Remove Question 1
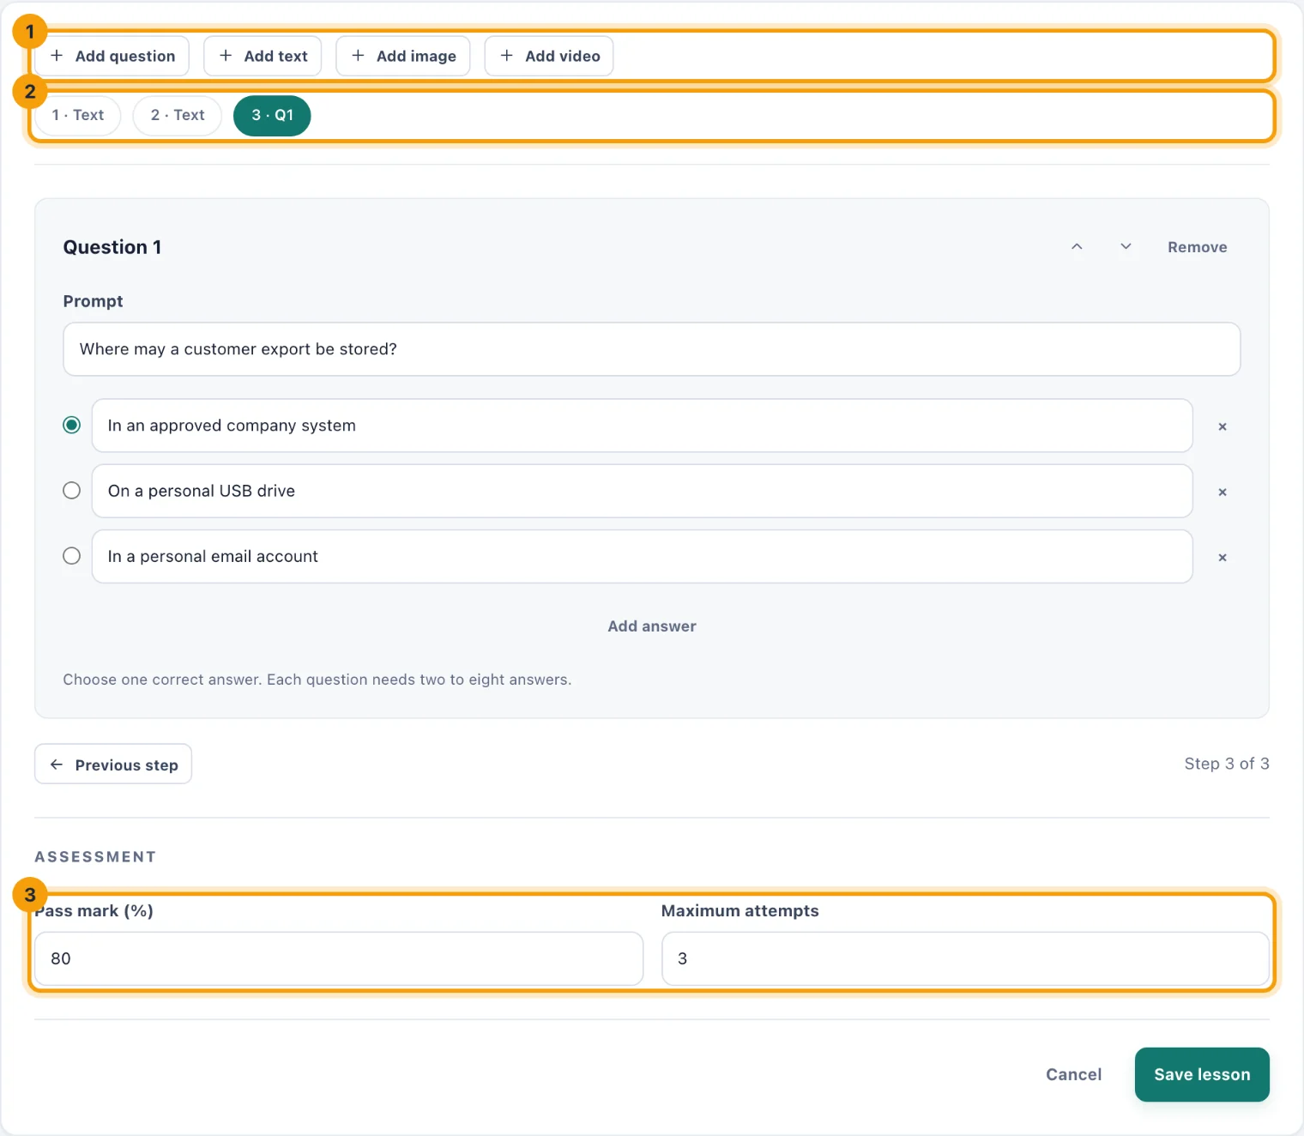 click(x=1197, y=247)
